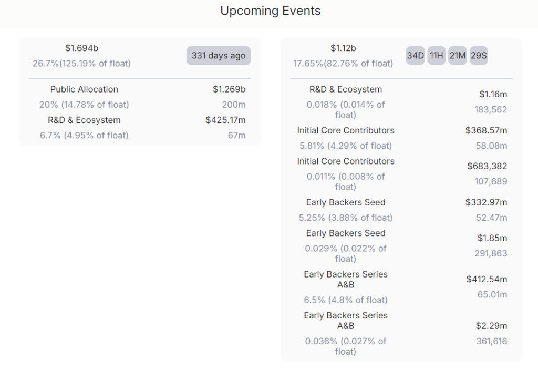Click the 21M countdown badge
Viewport: 538px width, 370px height.
[x=457, y=56]
